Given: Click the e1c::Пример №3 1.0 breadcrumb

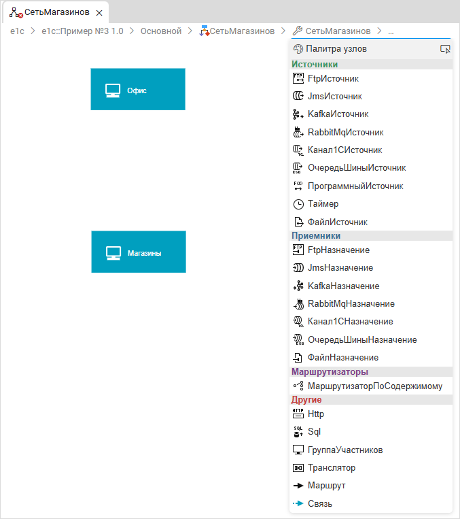Looking at the screenshot, I should pos(82,31).
